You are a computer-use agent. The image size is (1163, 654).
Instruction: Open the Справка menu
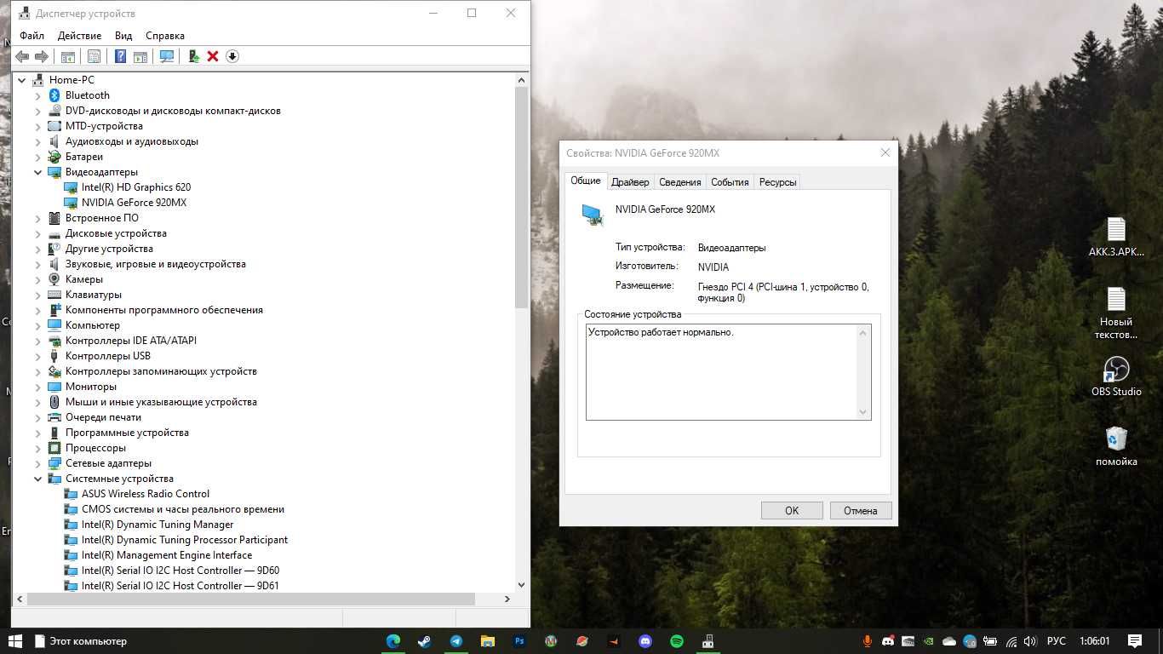(x=165, y=36)
